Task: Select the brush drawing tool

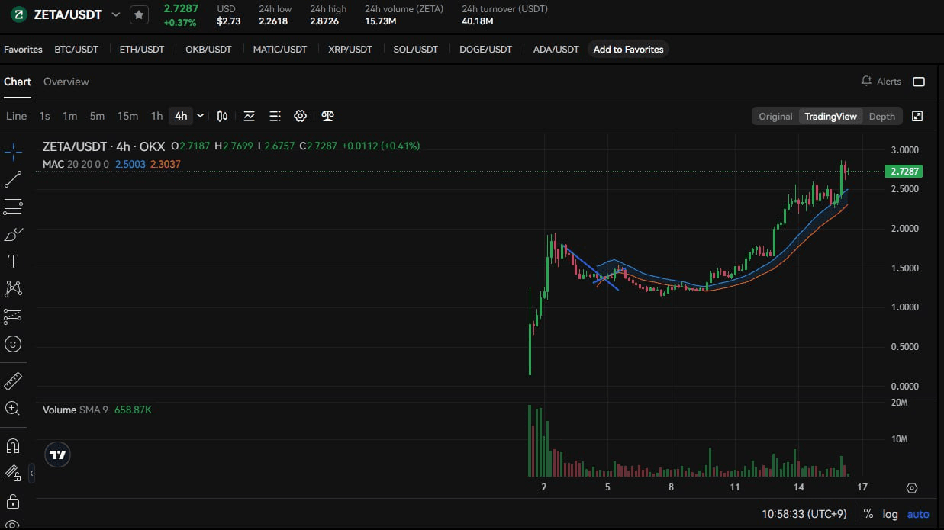Action: click(13, 234)
